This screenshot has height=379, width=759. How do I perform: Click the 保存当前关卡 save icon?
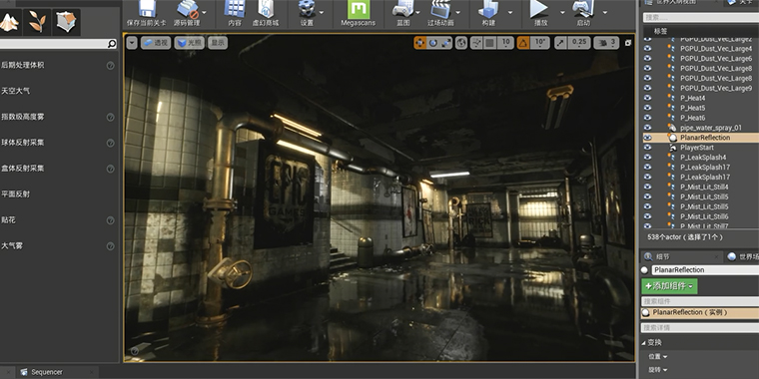[147, 8]
